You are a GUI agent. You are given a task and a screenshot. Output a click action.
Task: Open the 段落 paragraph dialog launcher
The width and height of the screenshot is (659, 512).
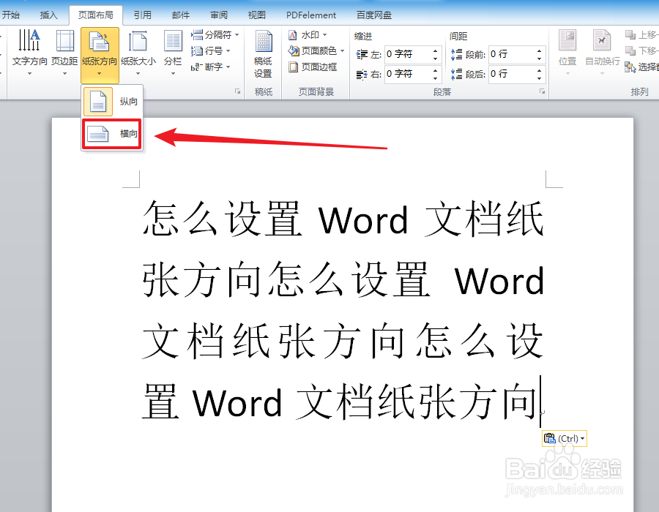pyautogui.click(x=542, y=91)
